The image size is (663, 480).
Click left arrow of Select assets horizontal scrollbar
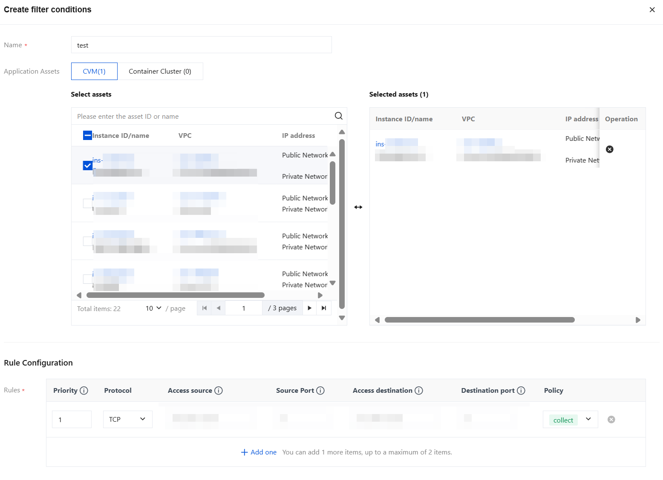tap(79, 295)
